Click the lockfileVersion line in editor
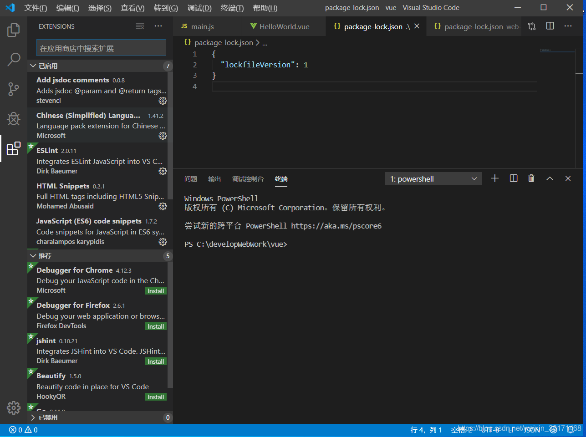The width and height of the screenshot is (586, 437). 264,65
